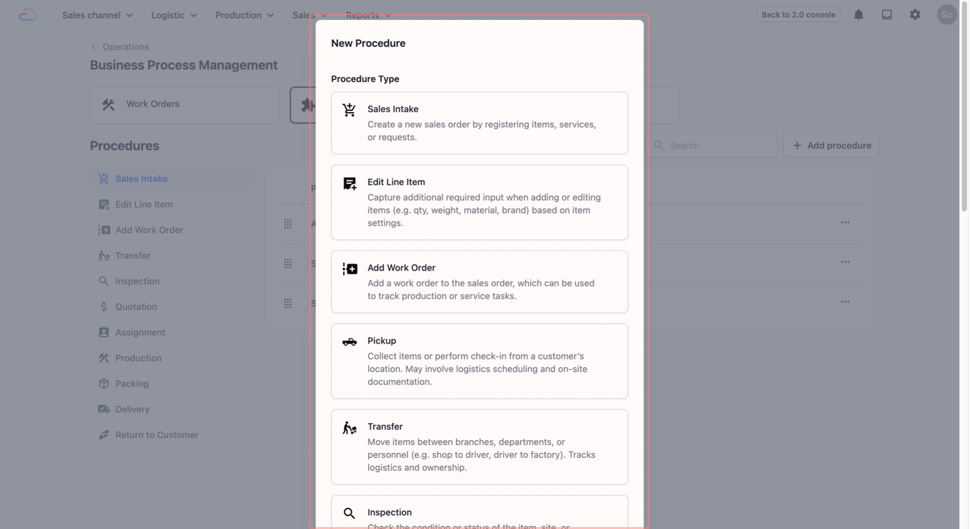Click the Pickup truck icon
The width and height of the screenshot is (970, 529).
point(349,342)
